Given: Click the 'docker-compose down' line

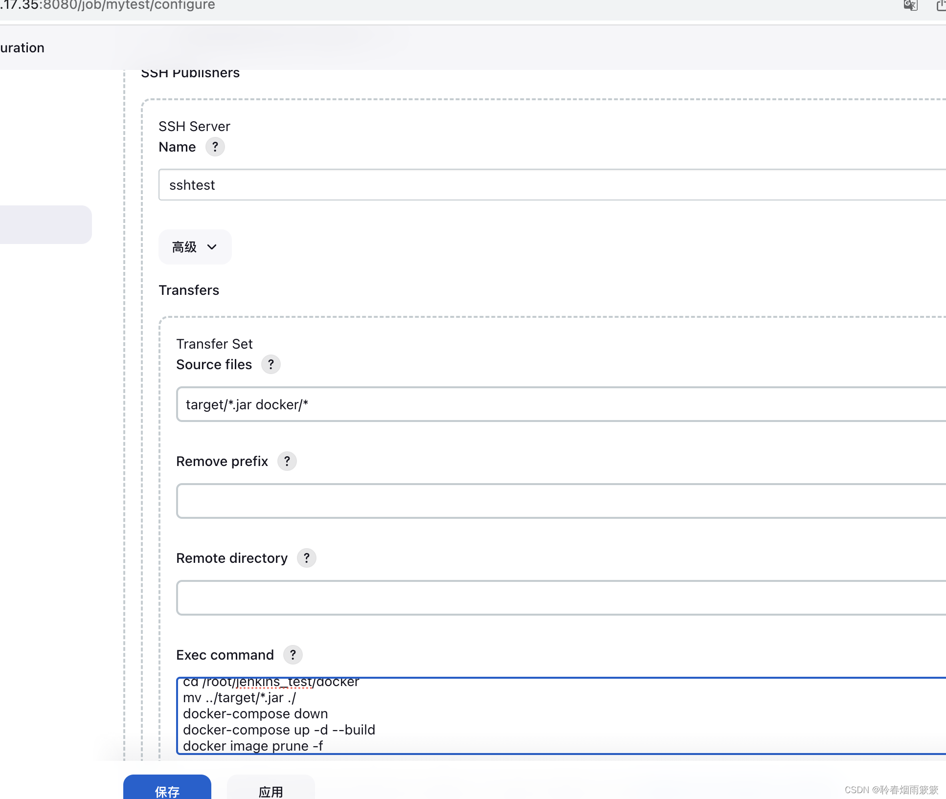Looking at the screenshot, I should (x=255, y=714).
